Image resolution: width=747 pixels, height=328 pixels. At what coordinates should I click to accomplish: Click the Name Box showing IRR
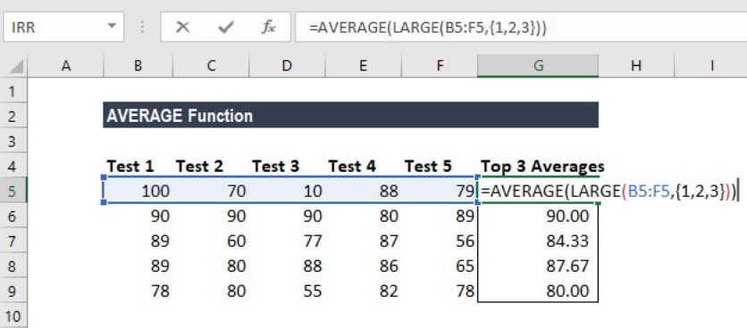(63, 27)
